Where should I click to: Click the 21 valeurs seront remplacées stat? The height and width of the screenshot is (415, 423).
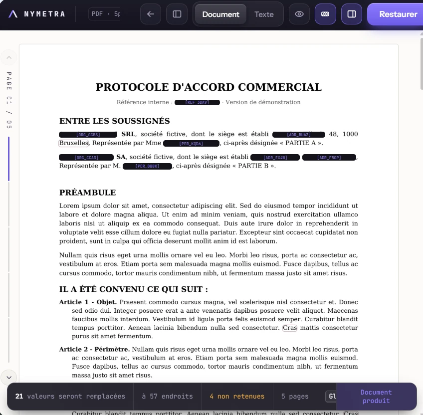(x=70, y=396)
